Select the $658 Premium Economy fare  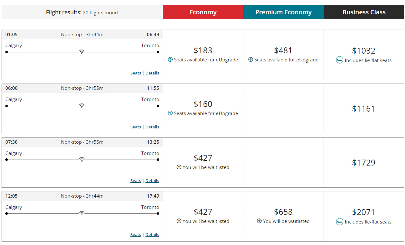tap(283, 212)
